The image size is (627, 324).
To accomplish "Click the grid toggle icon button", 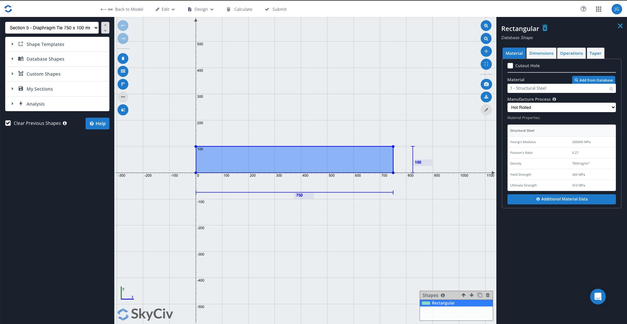I will click(x=123, y=71).
